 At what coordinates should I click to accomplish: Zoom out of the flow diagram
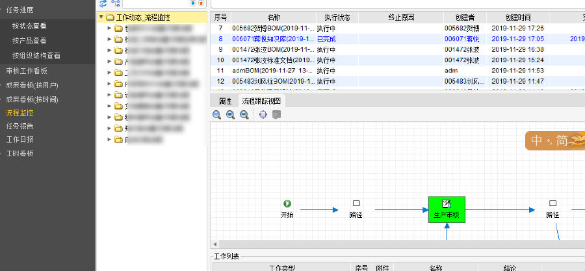(x=244, y=115)
